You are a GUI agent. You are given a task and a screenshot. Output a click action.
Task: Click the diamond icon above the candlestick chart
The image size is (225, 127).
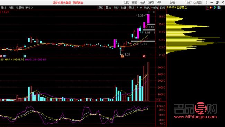coord(149,12)
